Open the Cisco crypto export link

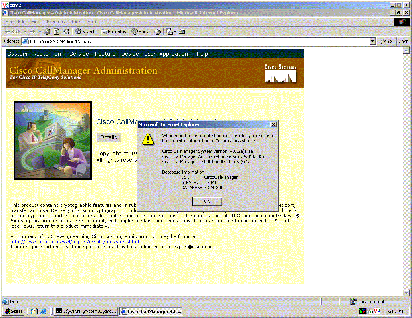pos(75,242)
